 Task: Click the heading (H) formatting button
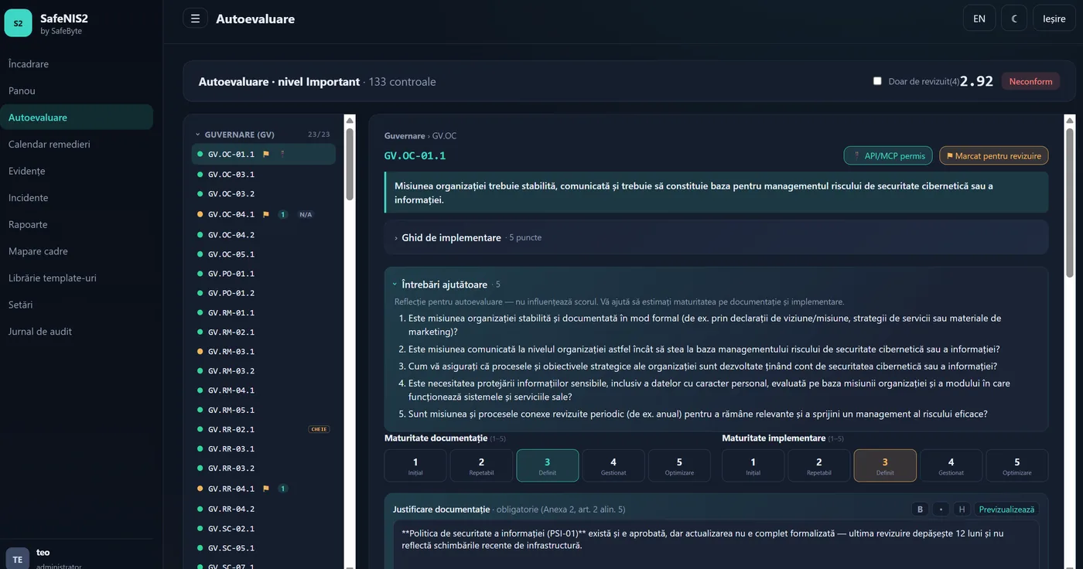[x=962, y=509]
